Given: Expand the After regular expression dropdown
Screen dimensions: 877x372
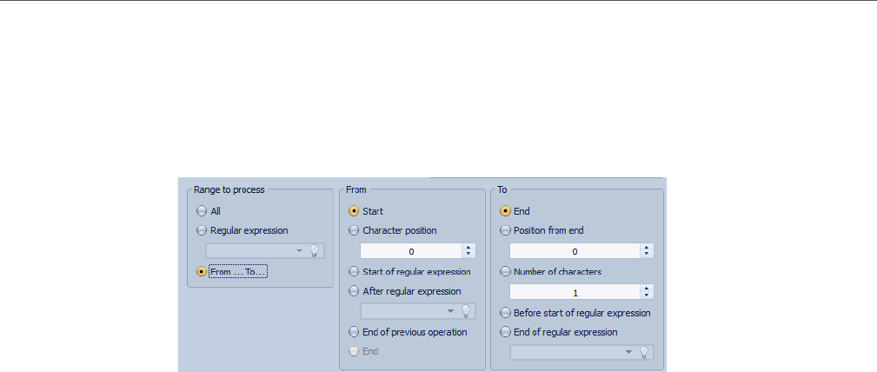Looking at the screenshot, I should click(450, 311).
